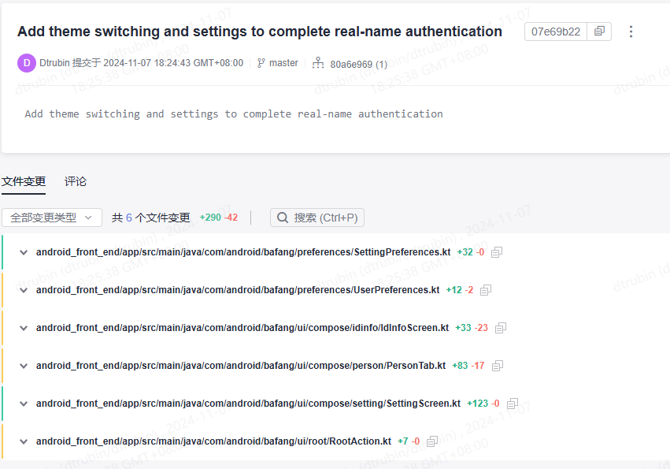The height and width of the screenshot is (469, 670).
Task: Click the Dtrubin user avatar
Action: pyautogui.click(x=27, y=63)
